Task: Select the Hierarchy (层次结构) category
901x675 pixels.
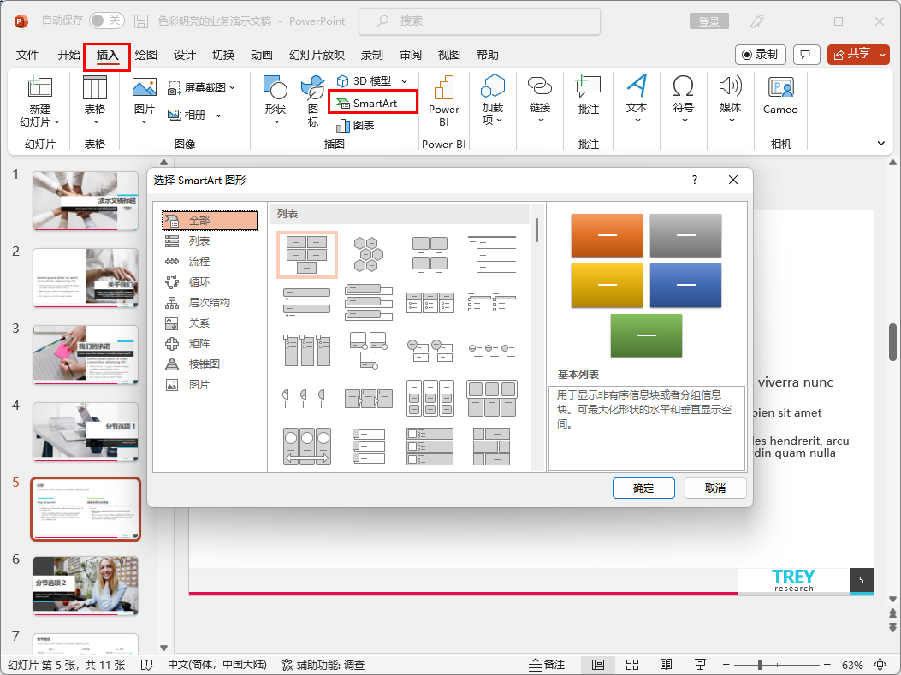Action: 210,303
